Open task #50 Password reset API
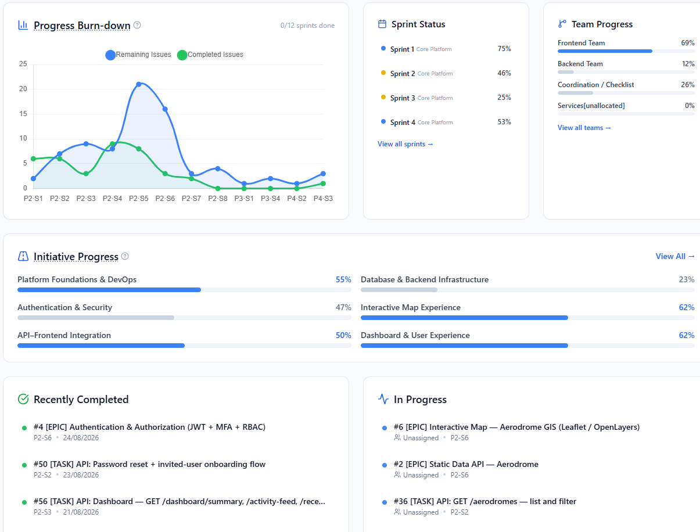Image resolution: width=700 pixels, height=532 pixels. pos(149,464)
